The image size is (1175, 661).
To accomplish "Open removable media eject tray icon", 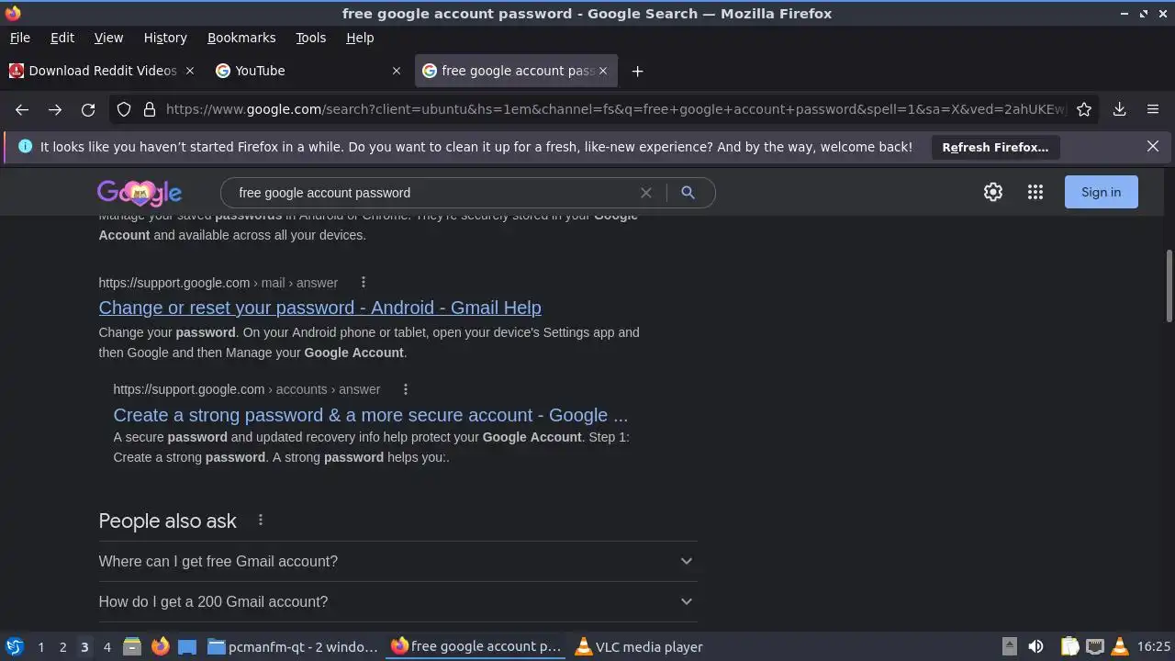I will (1009, 646).
